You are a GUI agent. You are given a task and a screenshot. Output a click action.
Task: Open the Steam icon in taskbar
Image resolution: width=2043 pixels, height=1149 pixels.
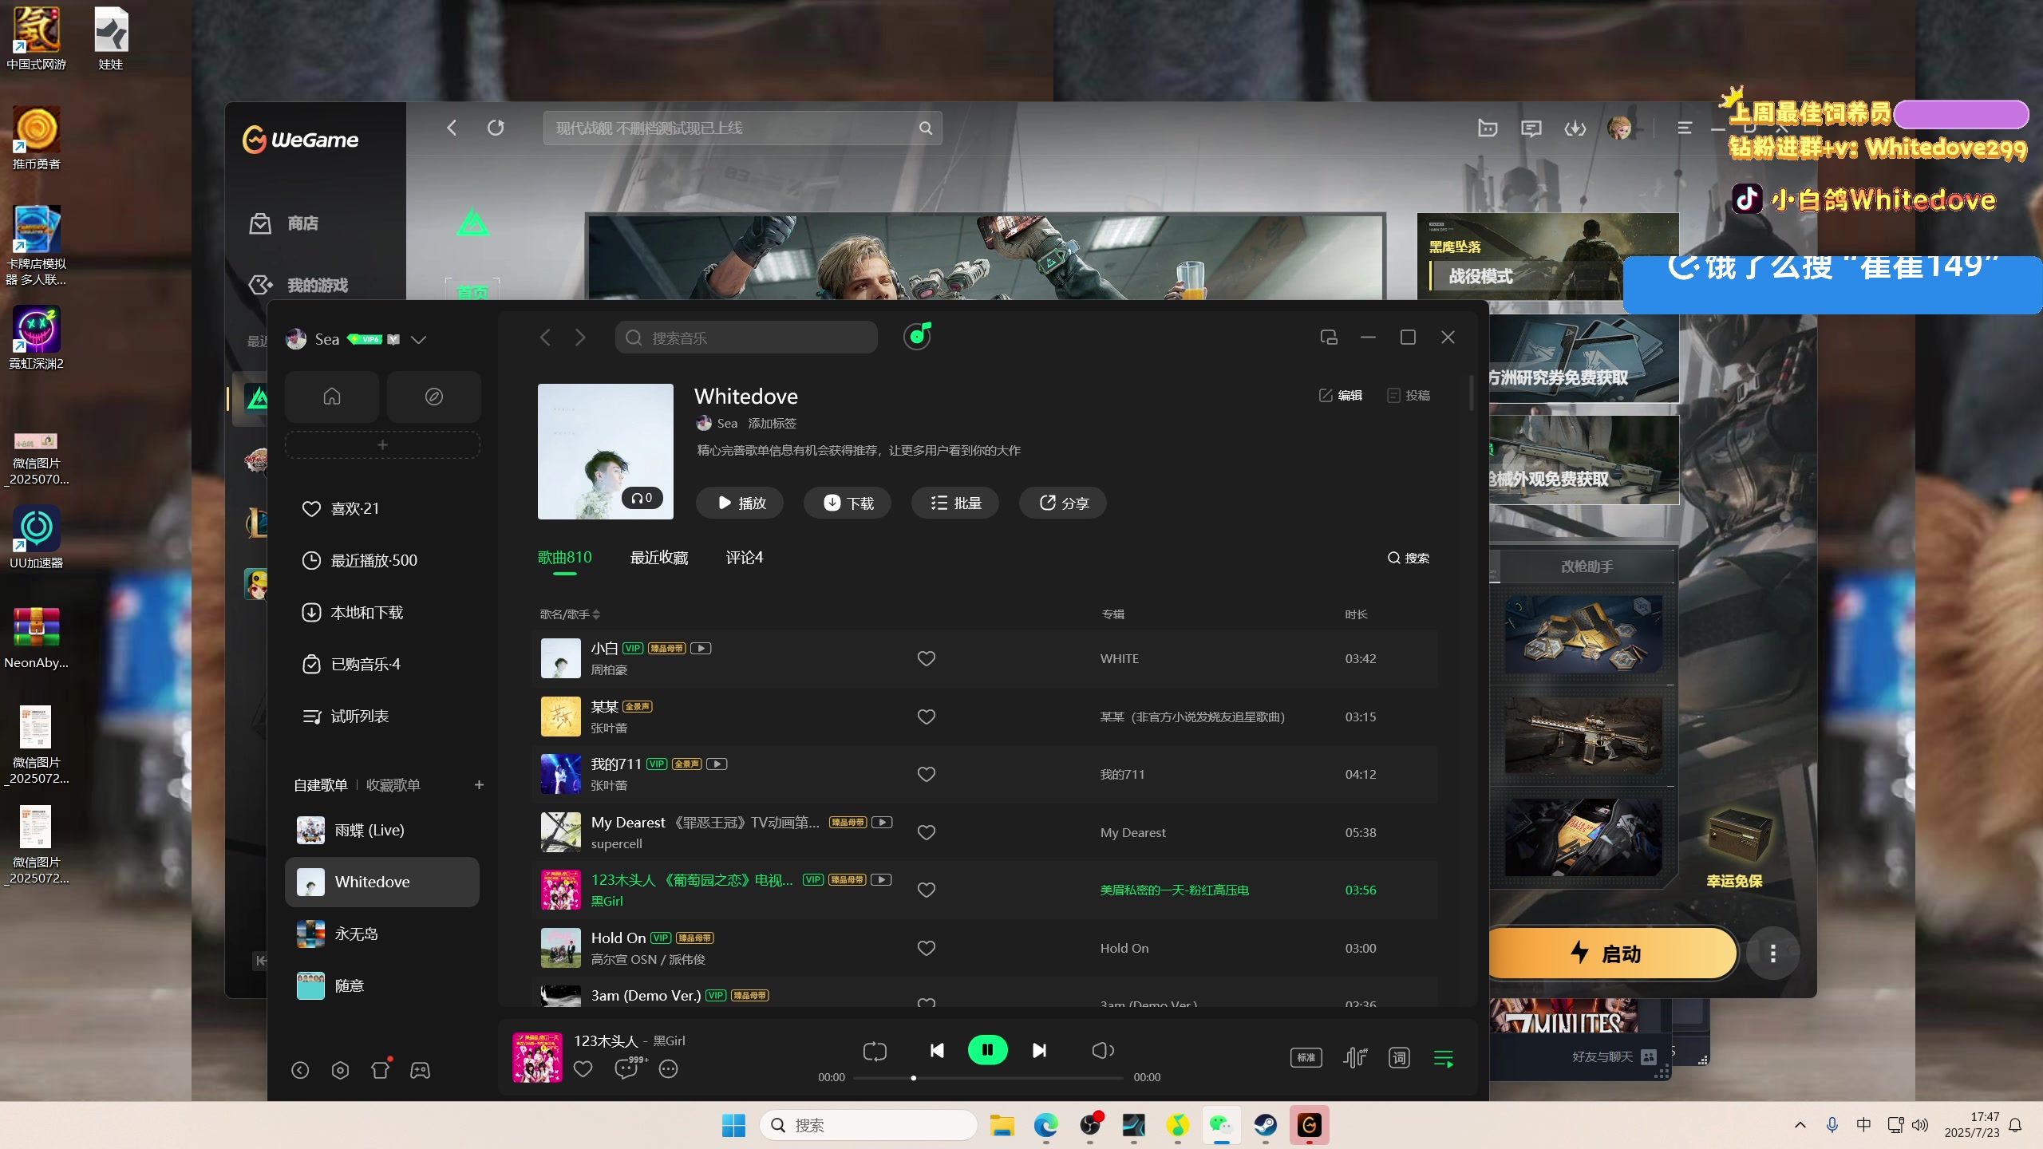(1265, 1125)
